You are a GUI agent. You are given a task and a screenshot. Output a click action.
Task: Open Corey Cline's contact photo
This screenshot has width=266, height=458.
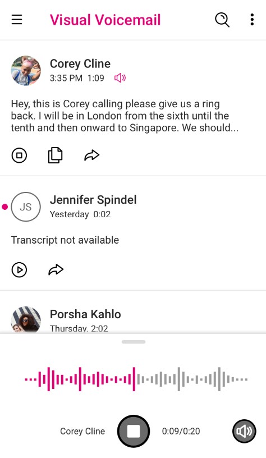point(26,71)
